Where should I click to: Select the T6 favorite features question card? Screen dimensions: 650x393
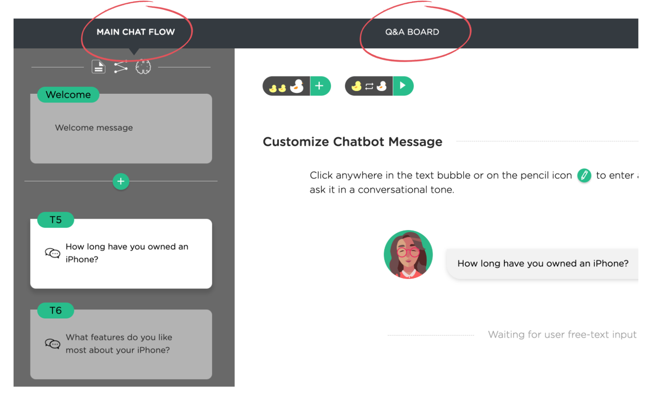121,344
